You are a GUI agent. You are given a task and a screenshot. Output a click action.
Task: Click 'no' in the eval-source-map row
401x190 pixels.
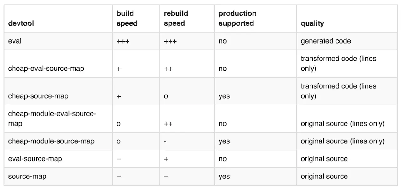click(222, 159)
